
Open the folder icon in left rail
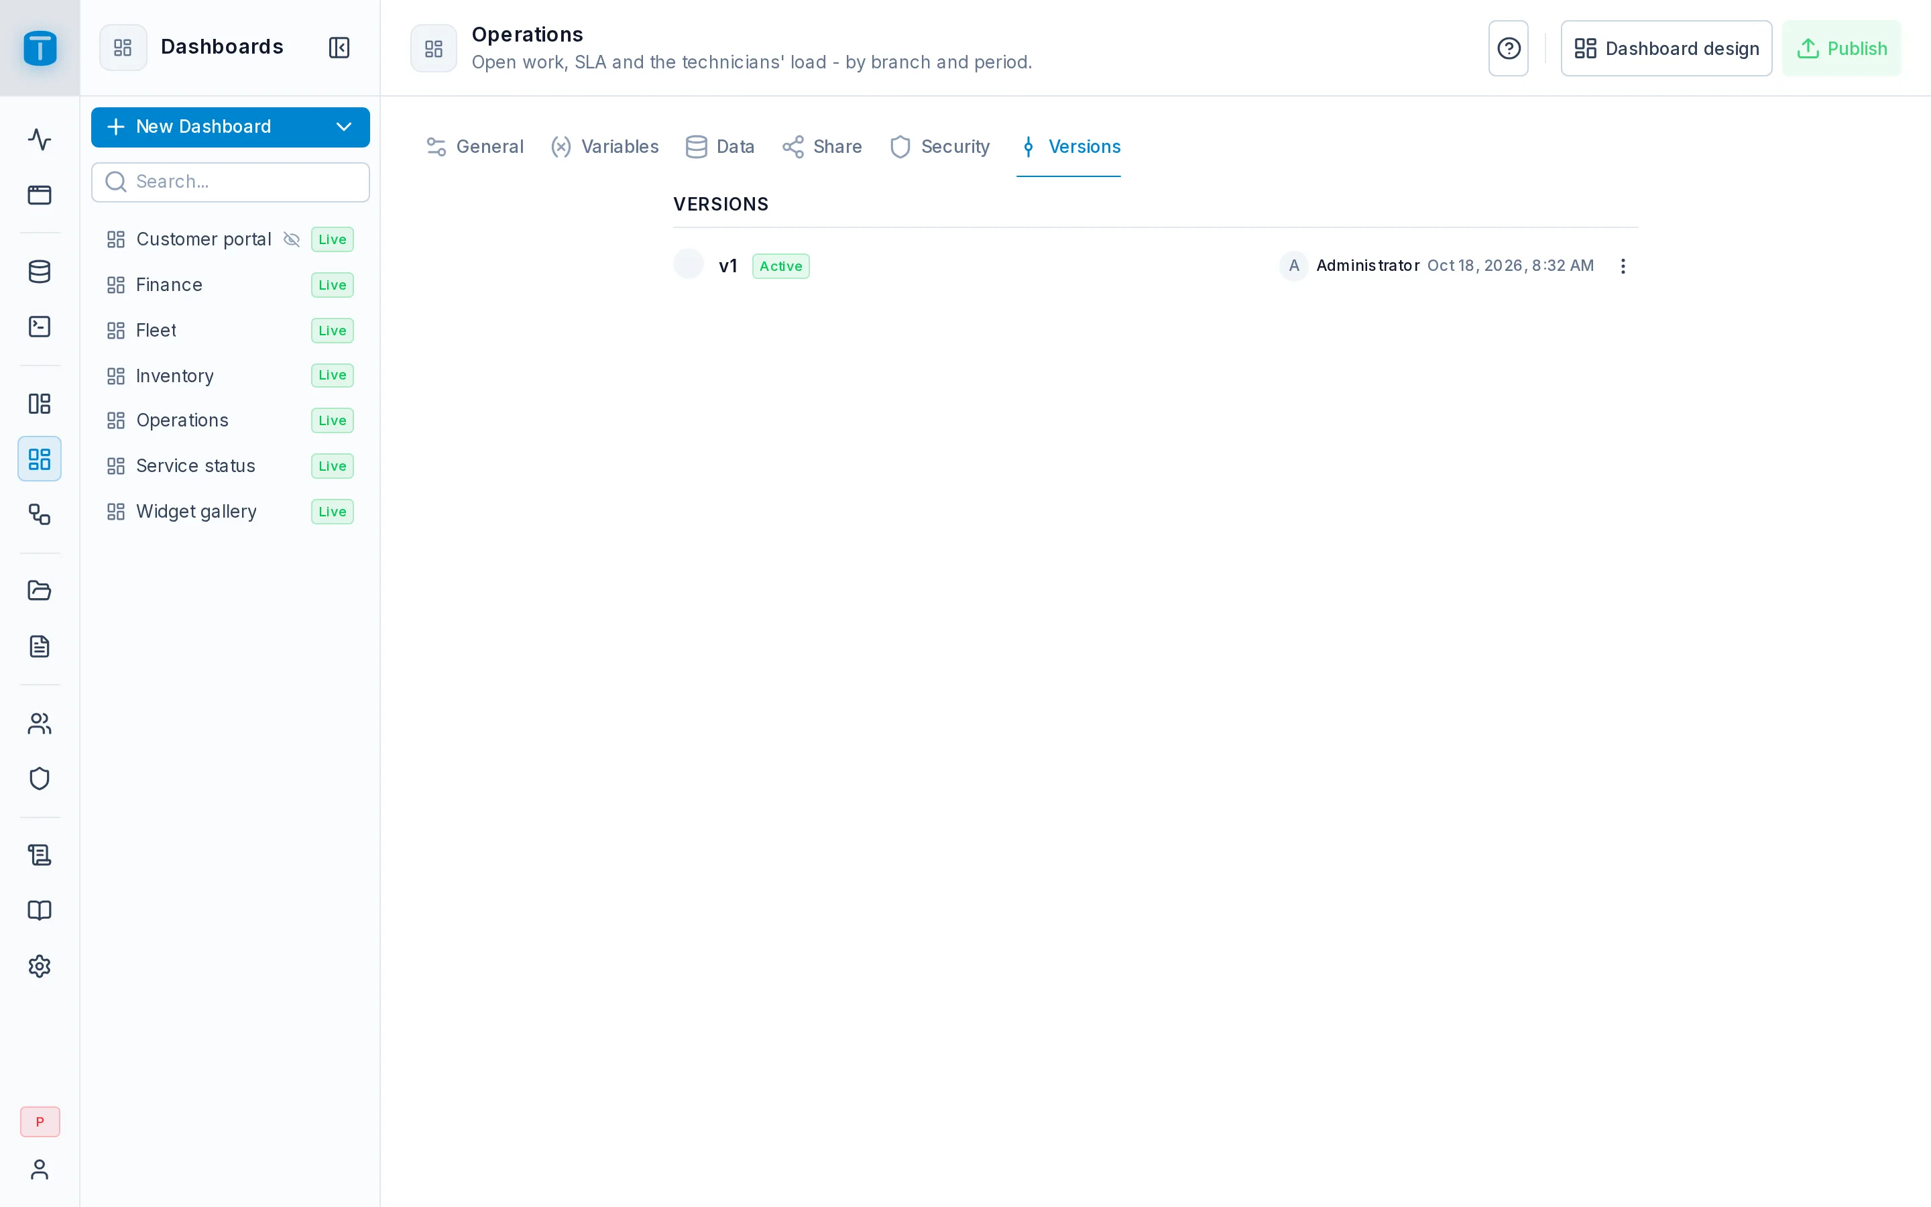(x=39, y=591)
